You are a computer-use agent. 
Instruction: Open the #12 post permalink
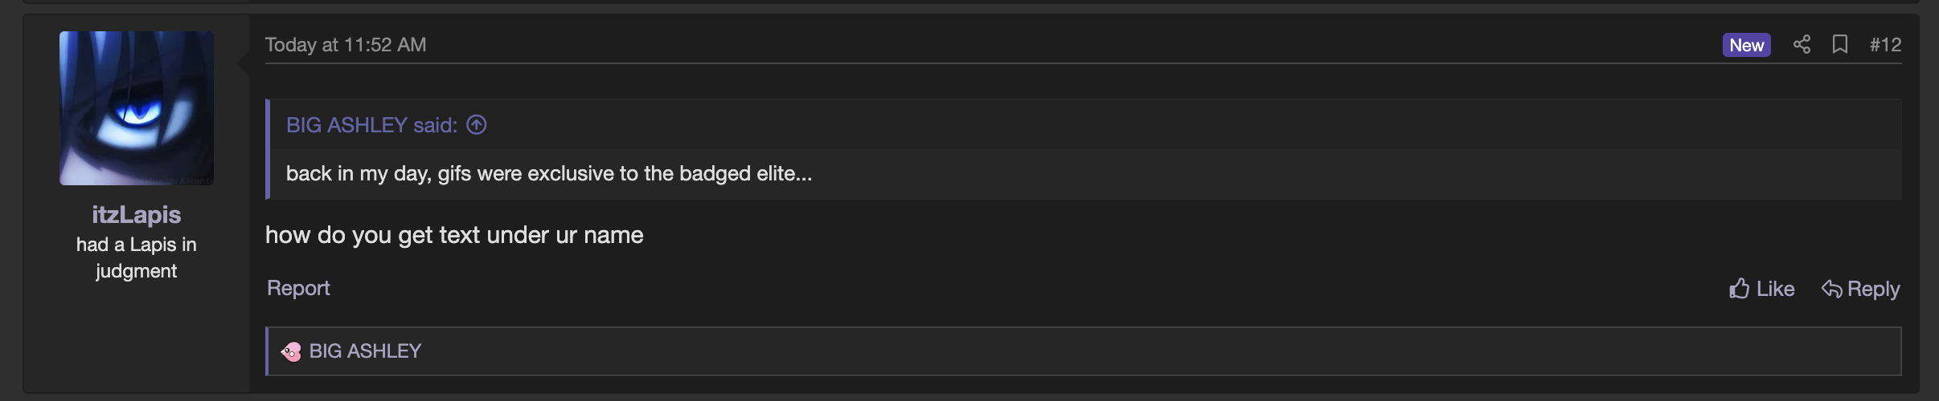tap(1885, 45)
